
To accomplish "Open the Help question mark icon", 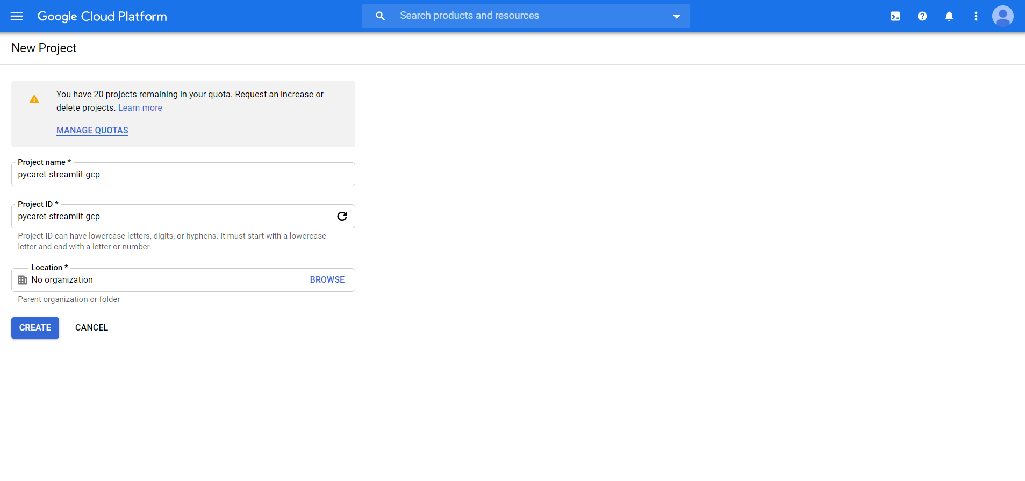I will pos(922,16).
